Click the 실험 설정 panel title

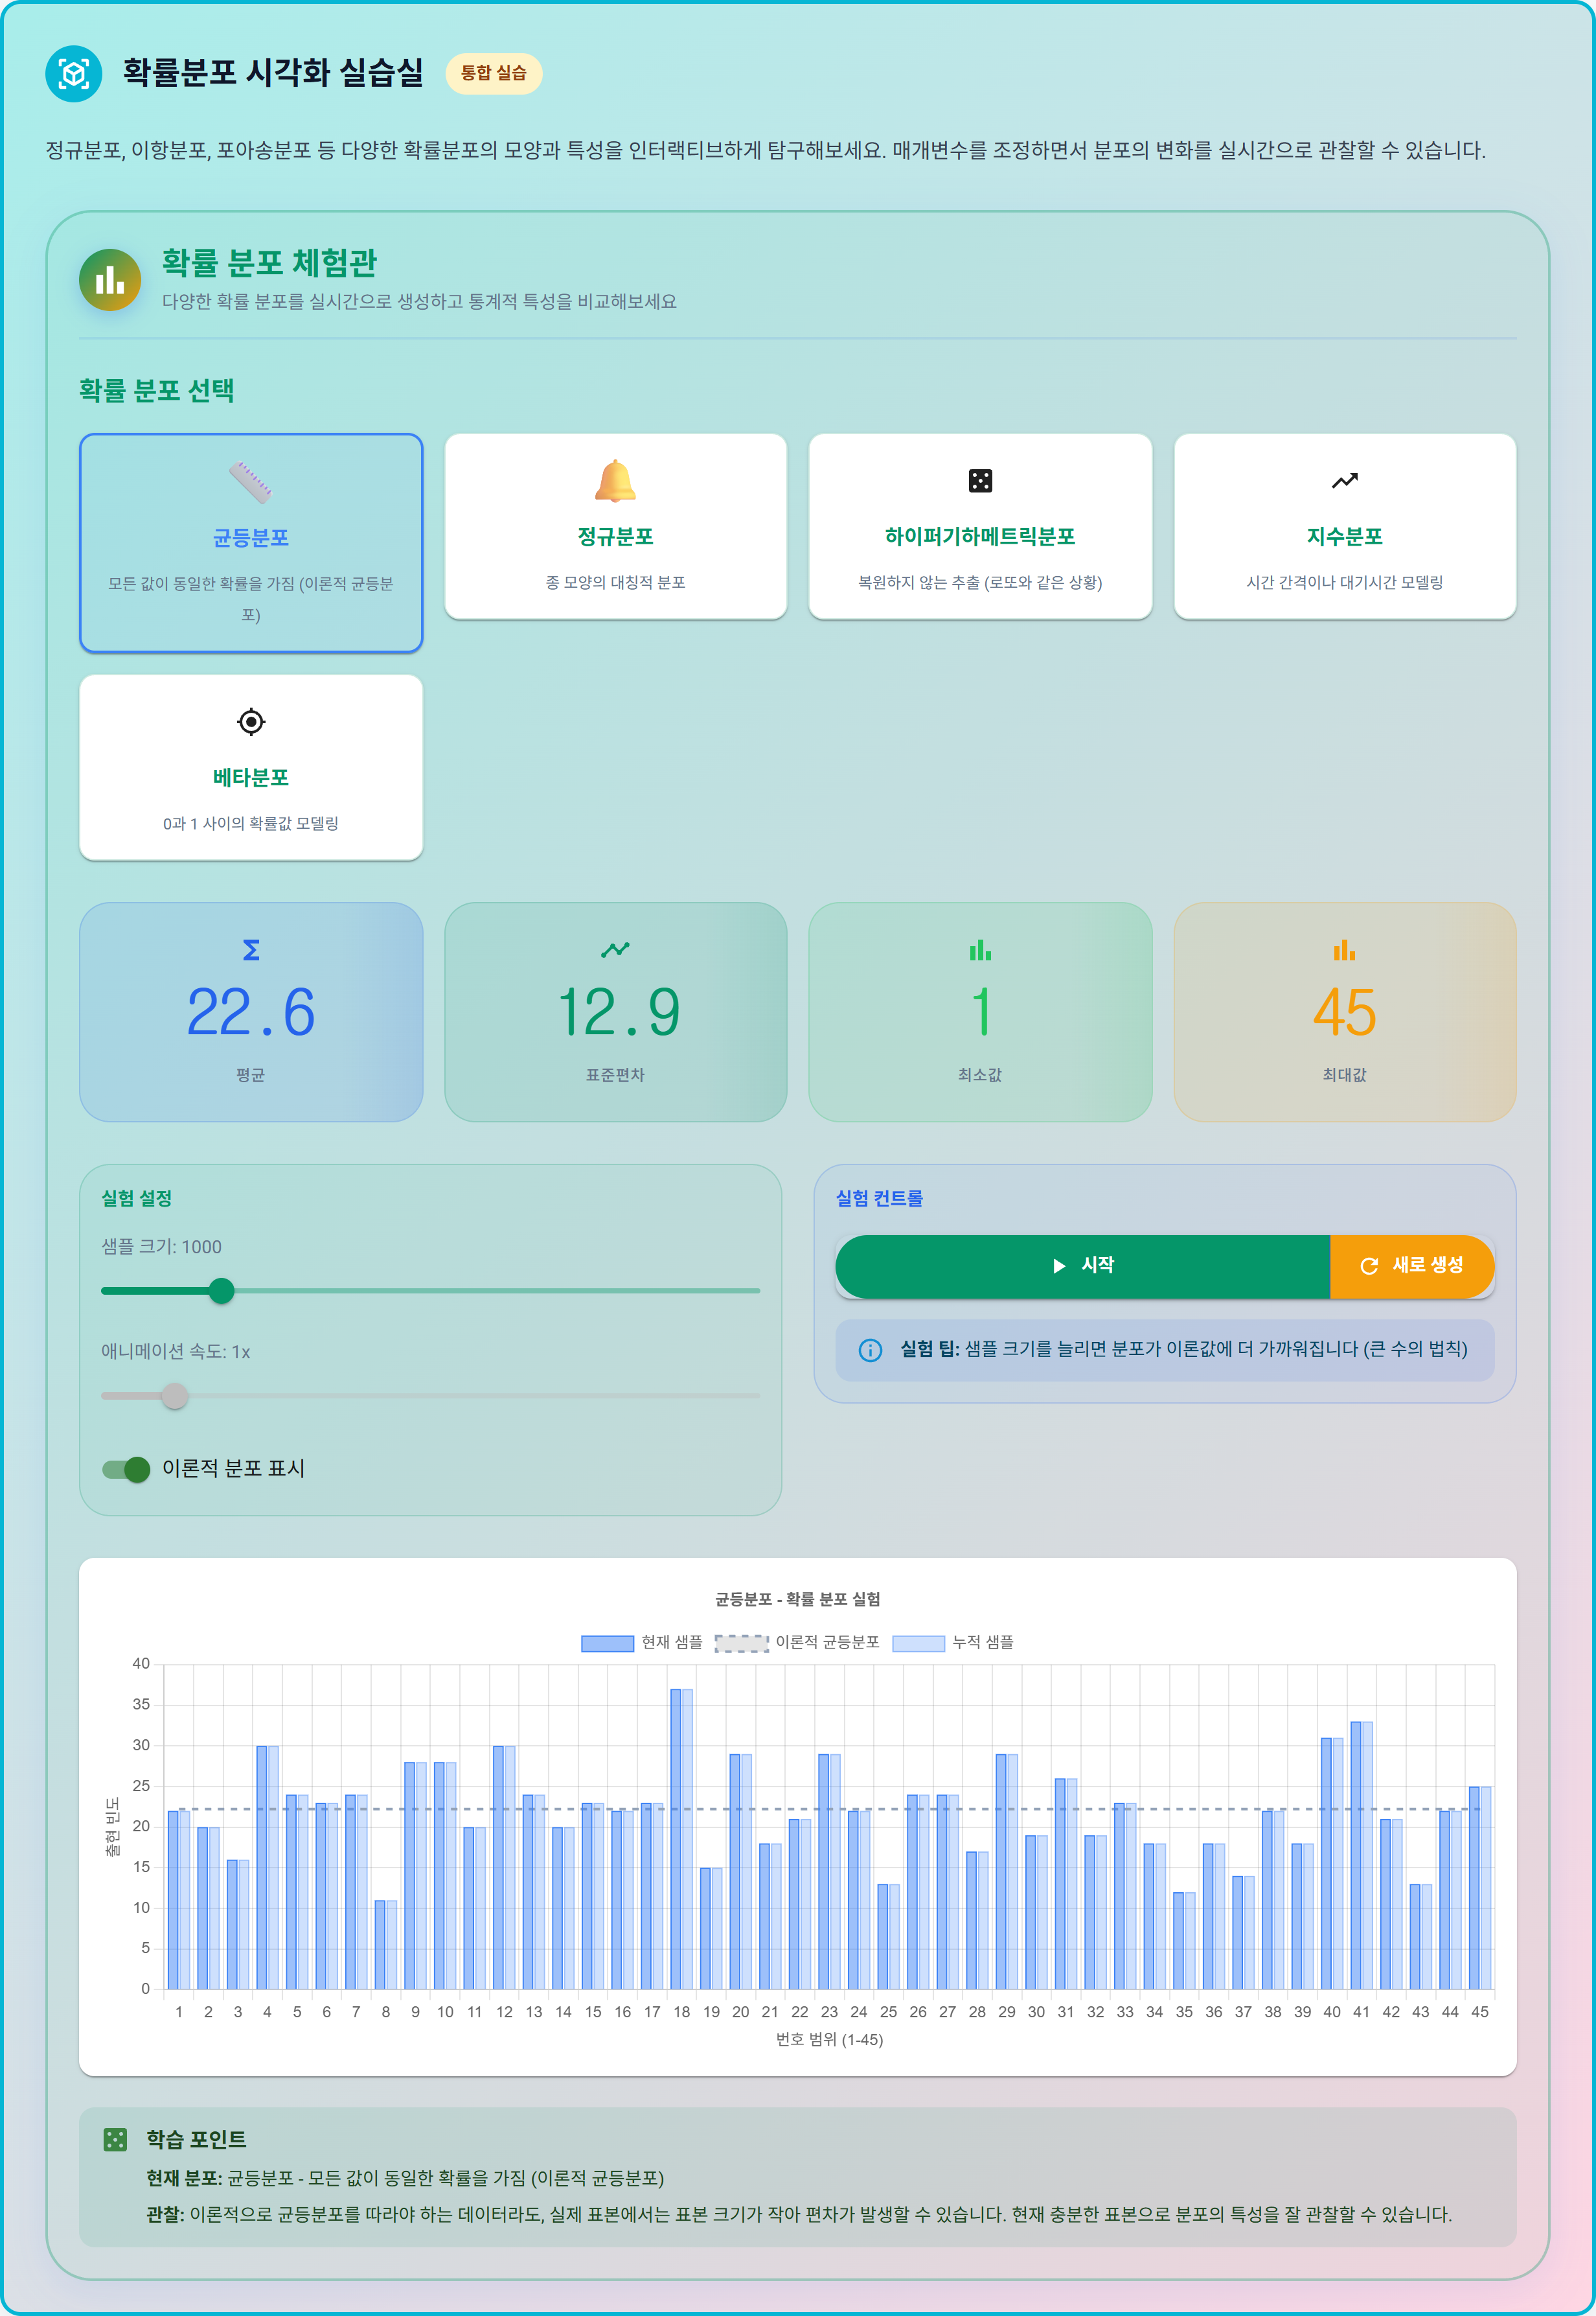(x=137, y=1198)
